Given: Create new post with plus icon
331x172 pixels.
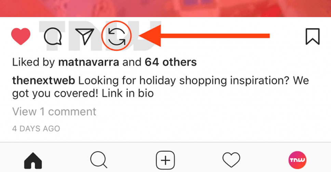Looking at the screenshot, I should pyautogui.click(x=165, y=160).
